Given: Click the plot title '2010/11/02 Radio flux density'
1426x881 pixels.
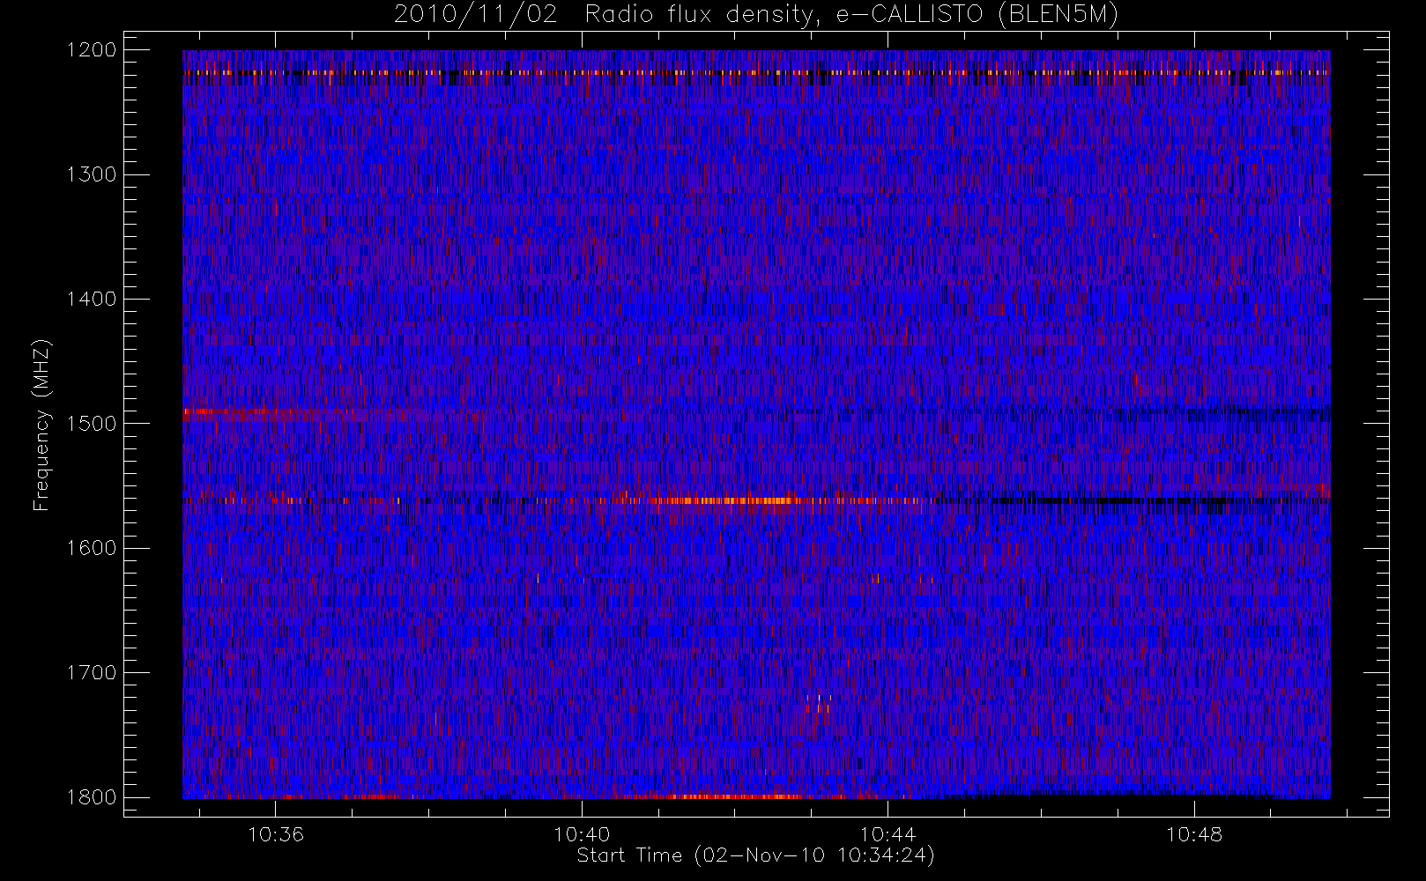Looking at the screenshot, I should pyautogui.click(x=755, y=15).
